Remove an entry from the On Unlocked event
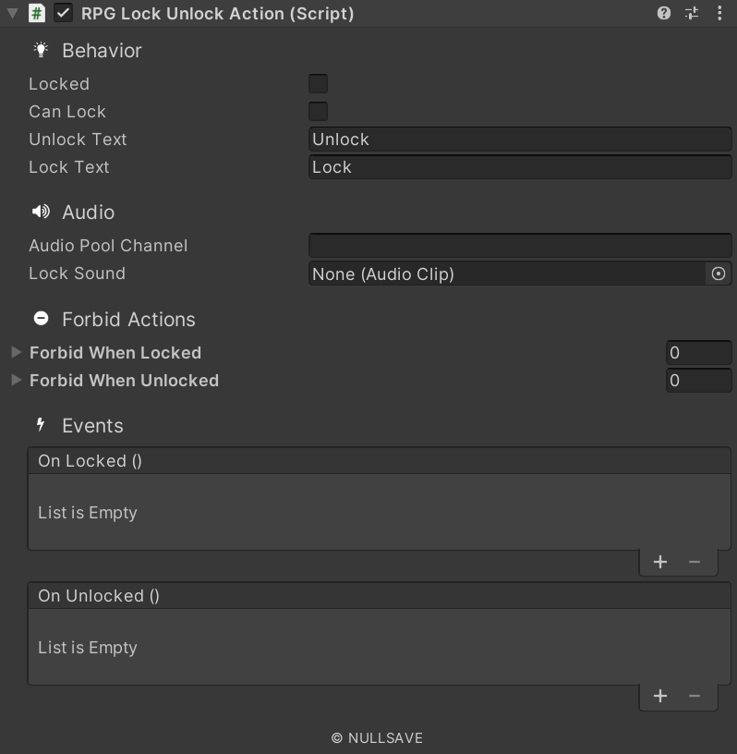The image size is (737, 754). [694, 696]
